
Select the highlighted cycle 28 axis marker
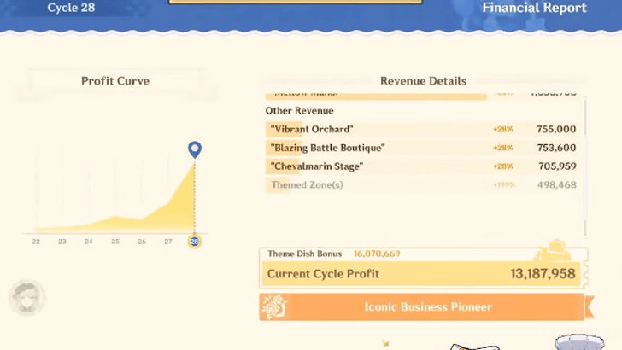point(195,242)
